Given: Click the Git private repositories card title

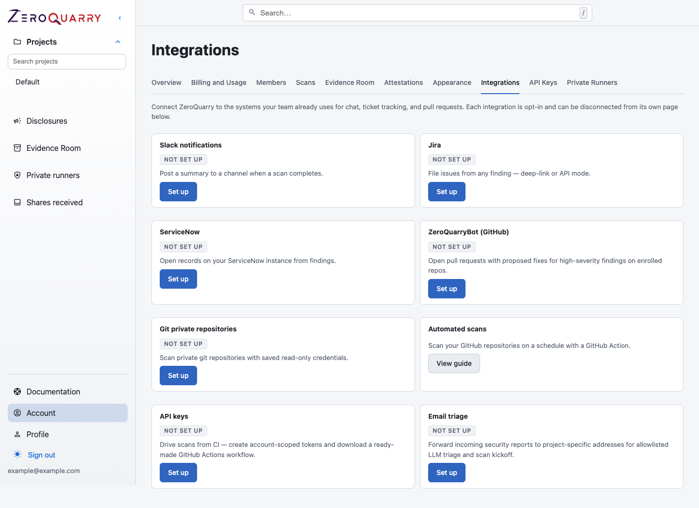Looking at the screenshot, I should [198, 329].
